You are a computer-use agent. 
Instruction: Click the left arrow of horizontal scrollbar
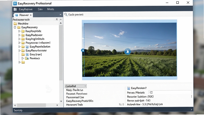(15, 105)
